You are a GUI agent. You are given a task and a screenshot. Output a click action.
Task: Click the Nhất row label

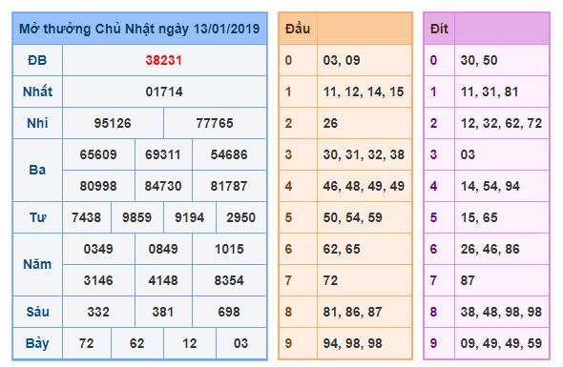coord(37,92)
